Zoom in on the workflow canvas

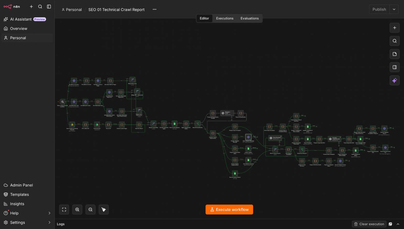click(77, 210)
